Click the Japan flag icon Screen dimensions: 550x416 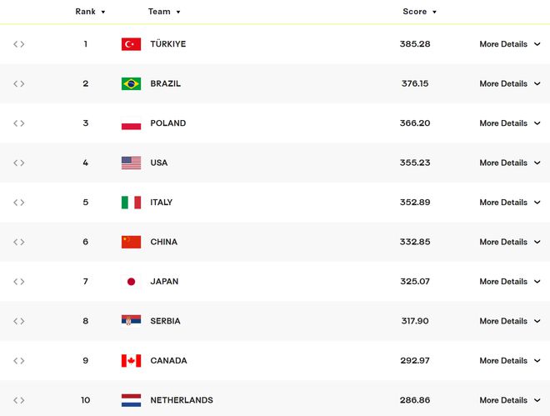click(x=131, y=282)
